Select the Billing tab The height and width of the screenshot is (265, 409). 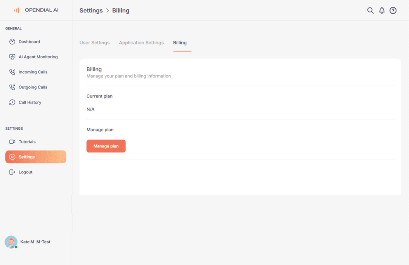point(180,42)
